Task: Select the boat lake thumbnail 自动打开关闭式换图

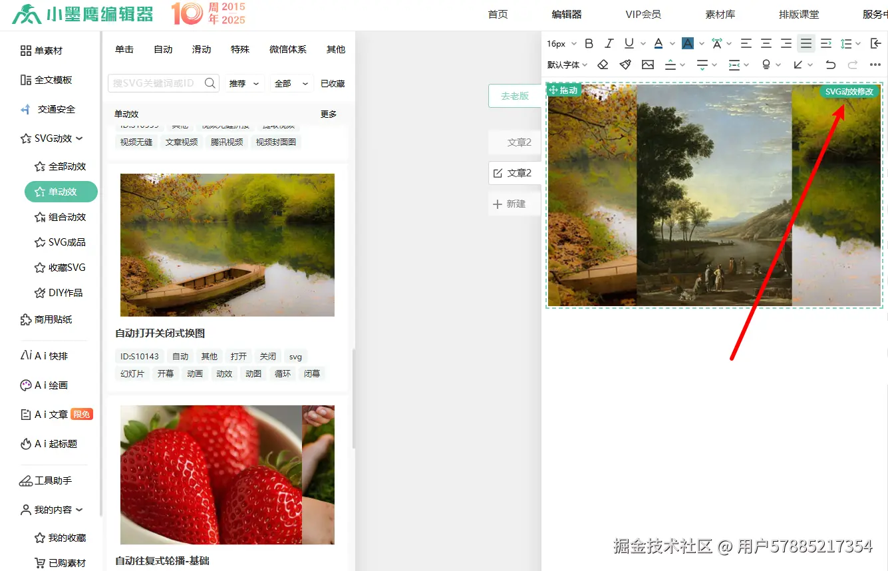Action: [x=227, y=245]
